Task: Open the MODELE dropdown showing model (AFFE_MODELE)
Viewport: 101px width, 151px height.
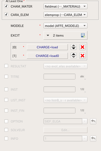Action: click(66, 26)
